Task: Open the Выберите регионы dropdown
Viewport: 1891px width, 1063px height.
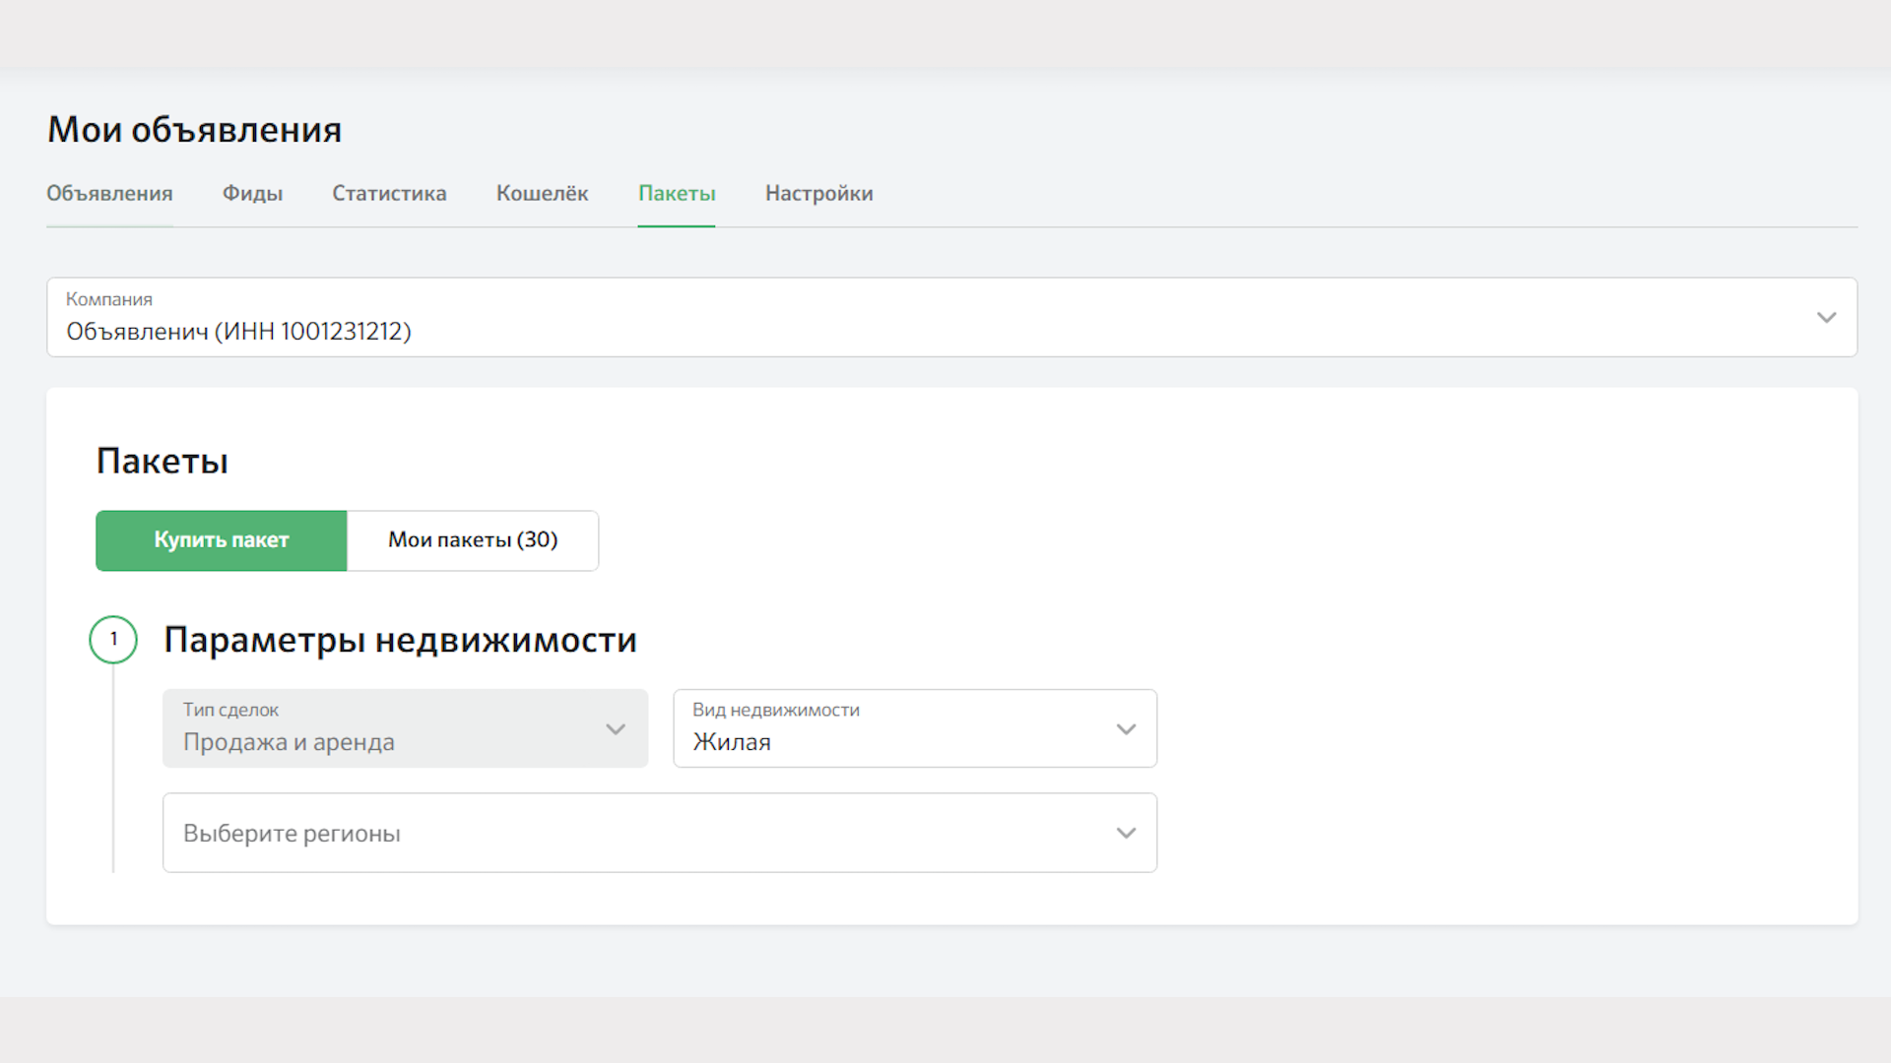Action: (659, 833)
